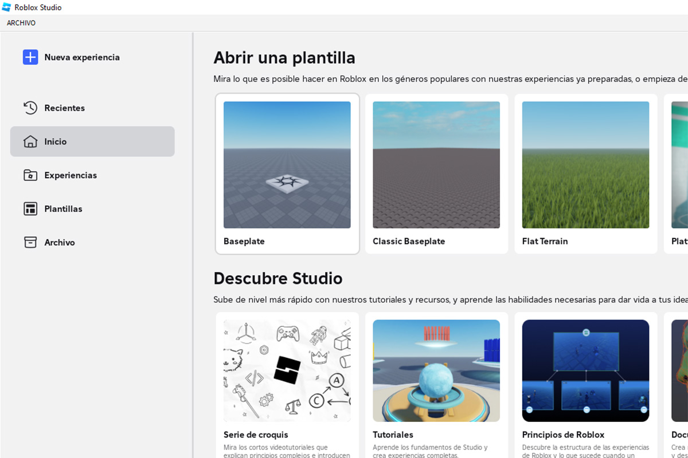Click the Tutoriales card title
The height and width of the screenshot is (458, 688).
pos(393,435)
